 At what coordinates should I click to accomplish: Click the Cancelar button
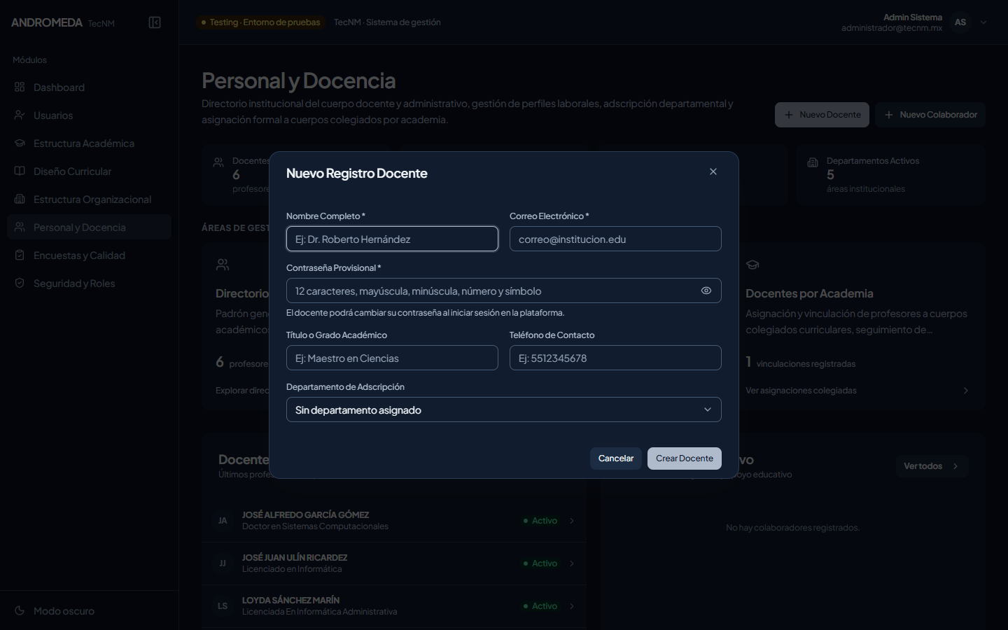pyautogui.click(x=616, y=458)
